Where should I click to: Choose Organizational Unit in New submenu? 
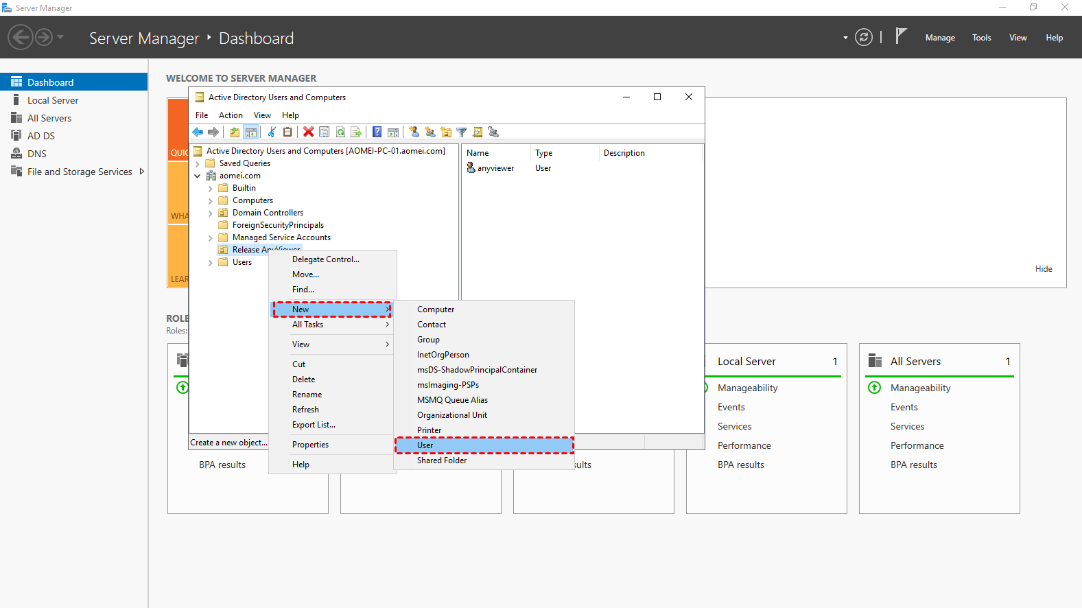[452, 415]
